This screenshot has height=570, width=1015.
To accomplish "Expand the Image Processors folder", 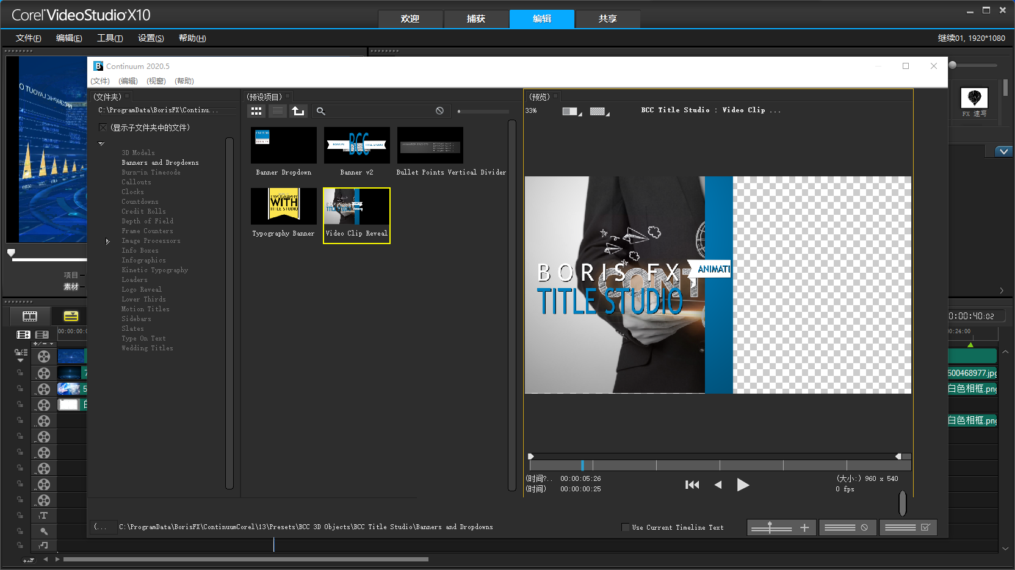I will click(x=108, y=241).
